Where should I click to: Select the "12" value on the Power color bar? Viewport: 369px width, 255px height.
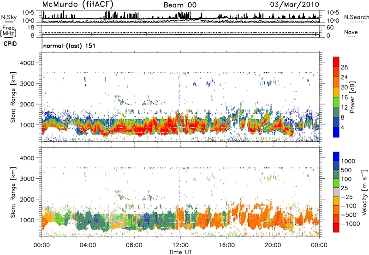(344, 108)
